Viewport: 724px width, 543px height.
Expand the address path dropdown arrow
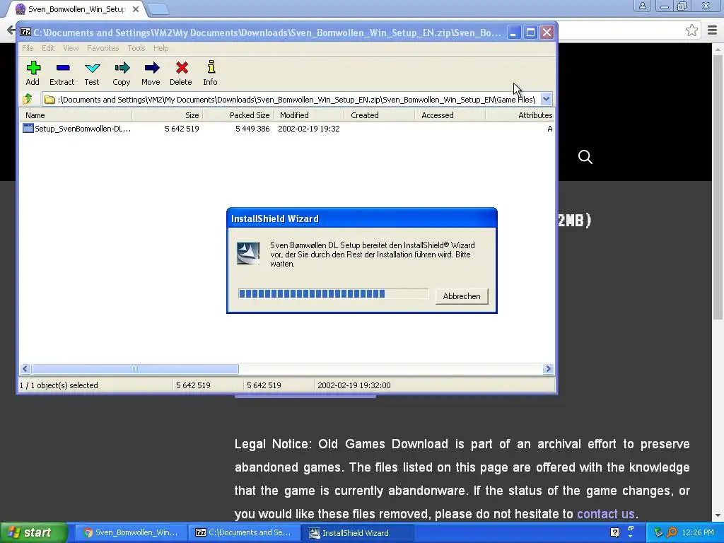point(546,99)
